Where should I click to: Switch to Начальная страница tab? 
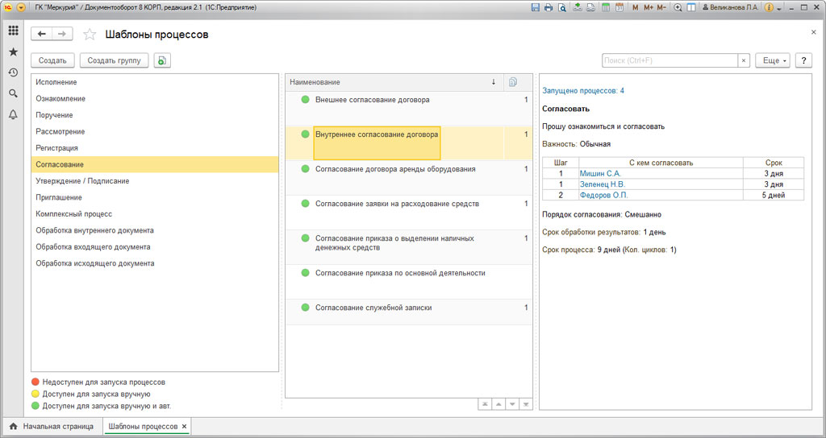[52, 426]
